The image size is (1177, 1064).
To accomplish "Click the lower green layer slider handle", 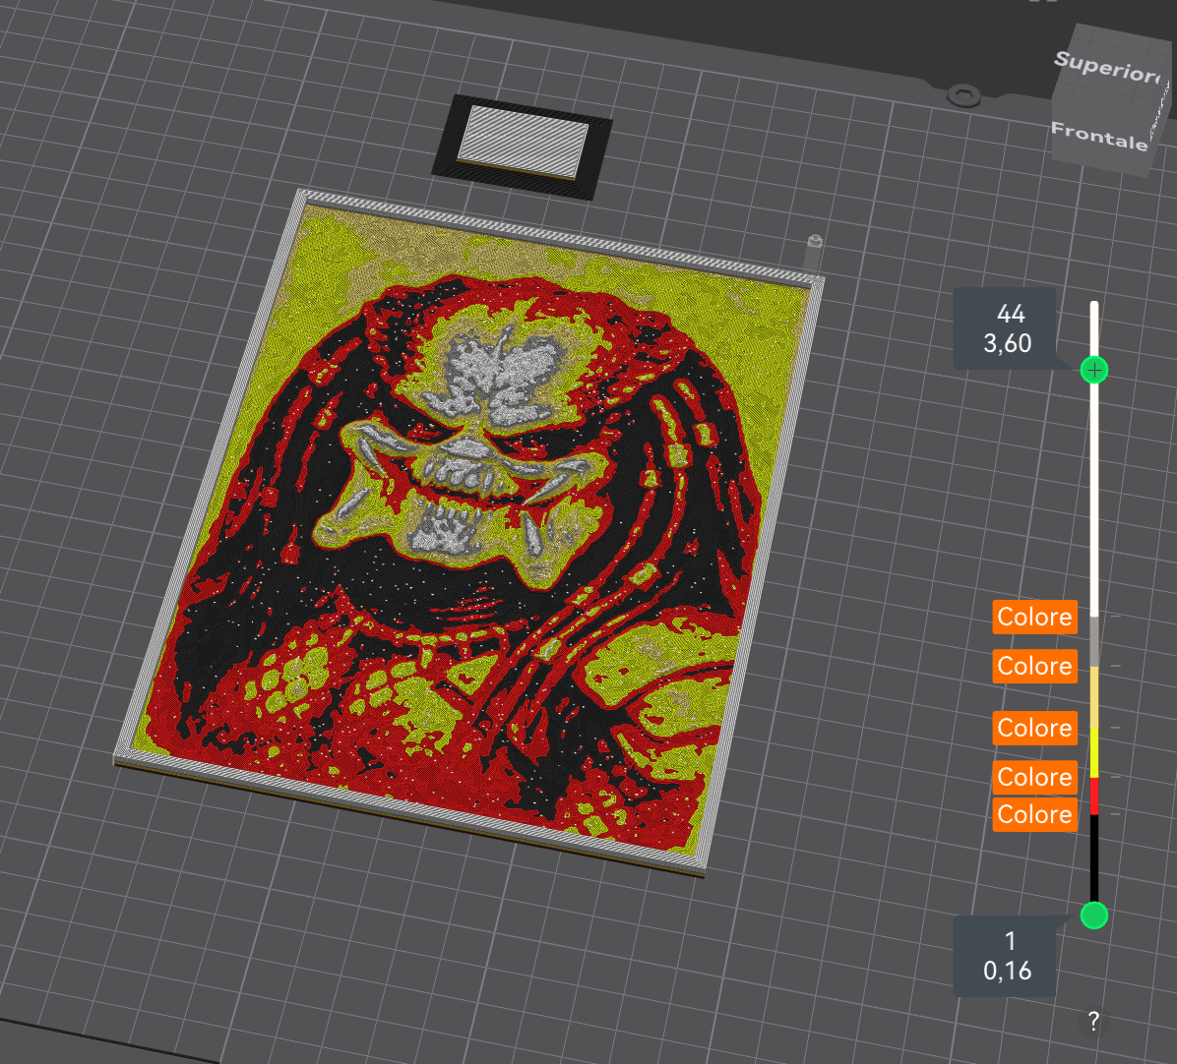I will tap(1093, 915).
